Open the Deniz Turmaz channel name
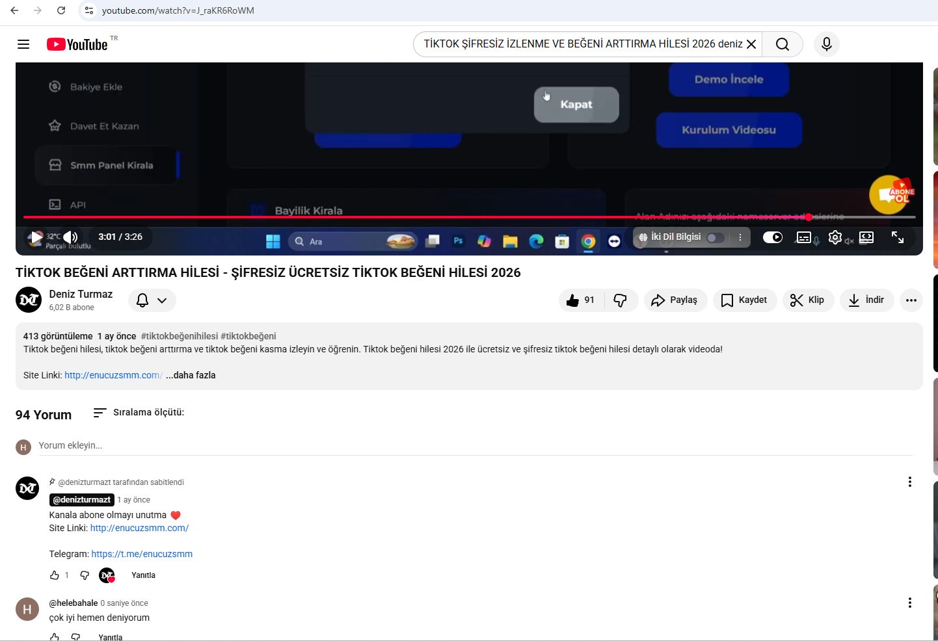The width and height of the screenshot is (938, 641). (x=81, y=294)
